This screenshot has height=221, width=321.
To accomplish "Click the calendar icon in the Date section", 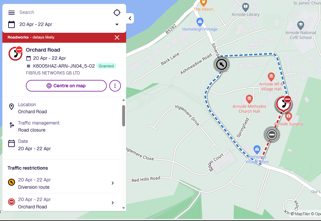I will click(x=11, y=143).
